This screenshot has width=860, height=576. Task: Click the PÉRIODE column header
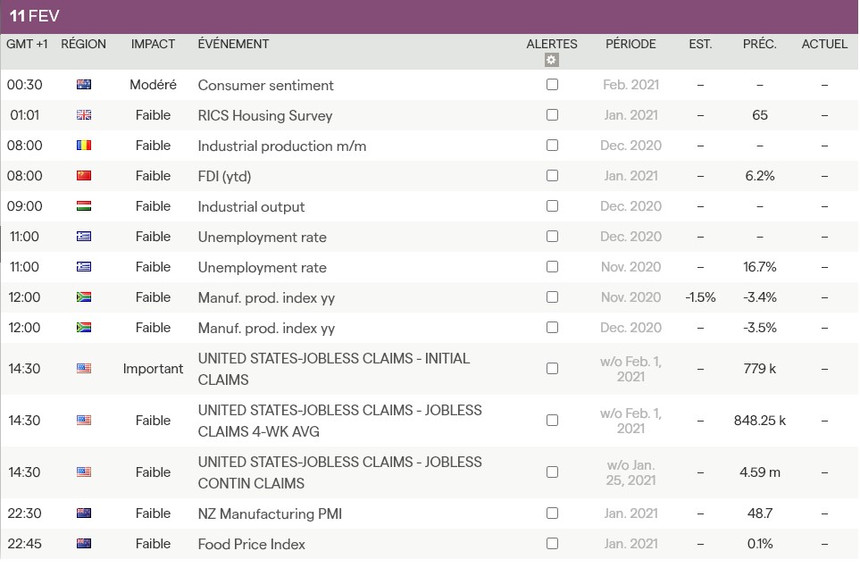coord(630,44)
